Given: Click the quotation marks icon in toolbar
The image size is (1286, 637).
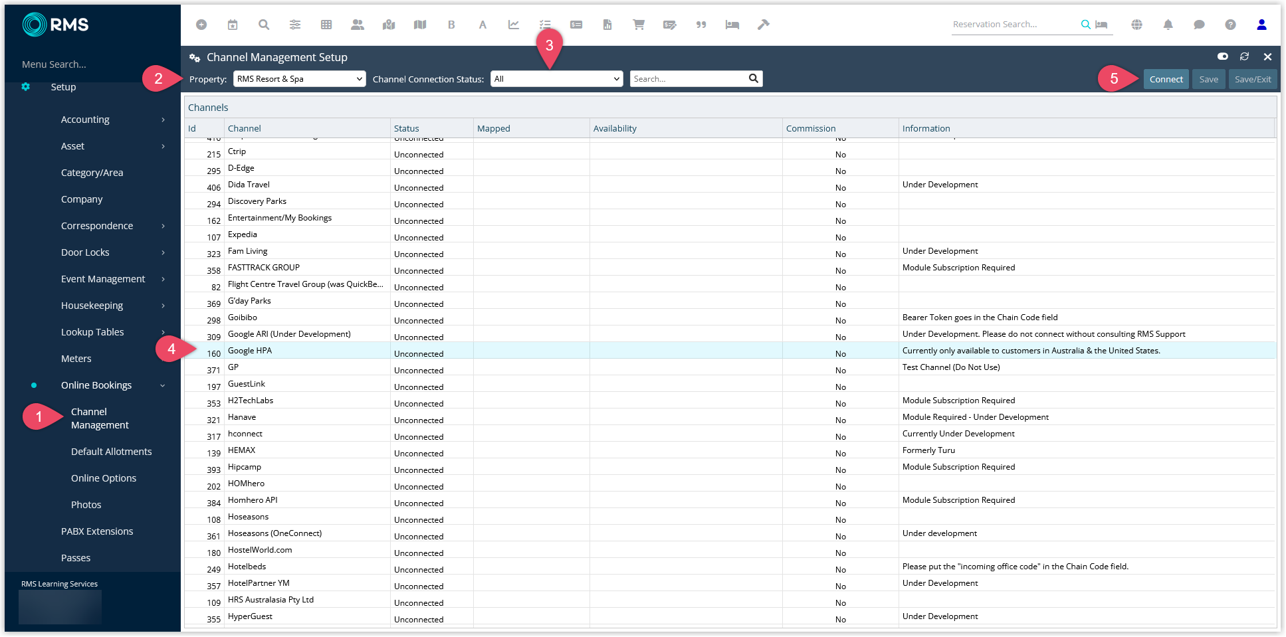Looking at the screenshot, I should point(701,25).
